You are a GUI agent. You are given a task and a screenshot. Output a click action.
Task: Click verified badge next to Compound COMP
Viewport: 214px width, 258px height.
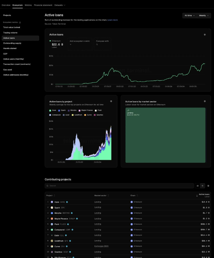pos(72,230)
